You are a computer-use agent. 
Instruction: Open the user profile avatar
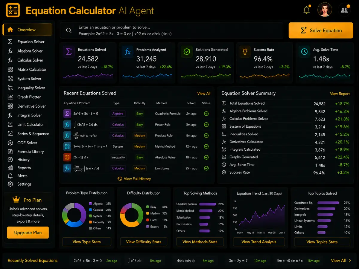[325, 10]
